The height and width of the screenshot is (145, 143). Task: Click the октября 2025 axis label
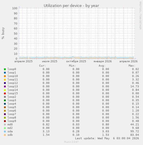click(x=76, y=61)
